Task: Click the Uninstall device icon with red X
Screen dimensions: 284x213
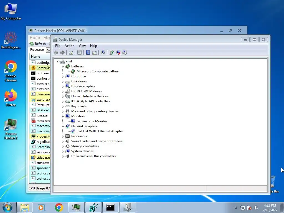Action: pos(118,52)
